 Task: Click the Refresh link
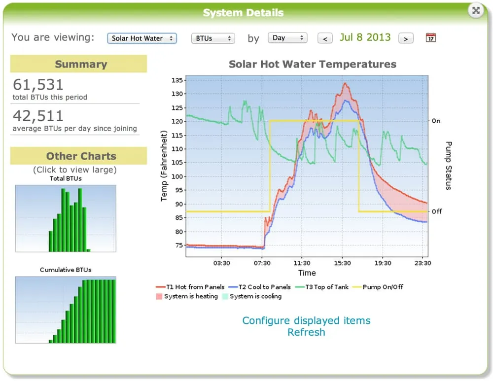[x=306, y=332]
